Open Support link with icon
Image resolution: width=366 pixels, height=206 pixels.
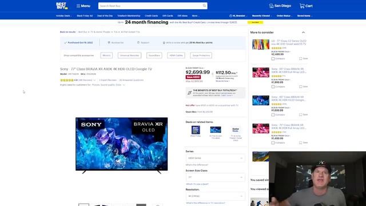(143, 43)
